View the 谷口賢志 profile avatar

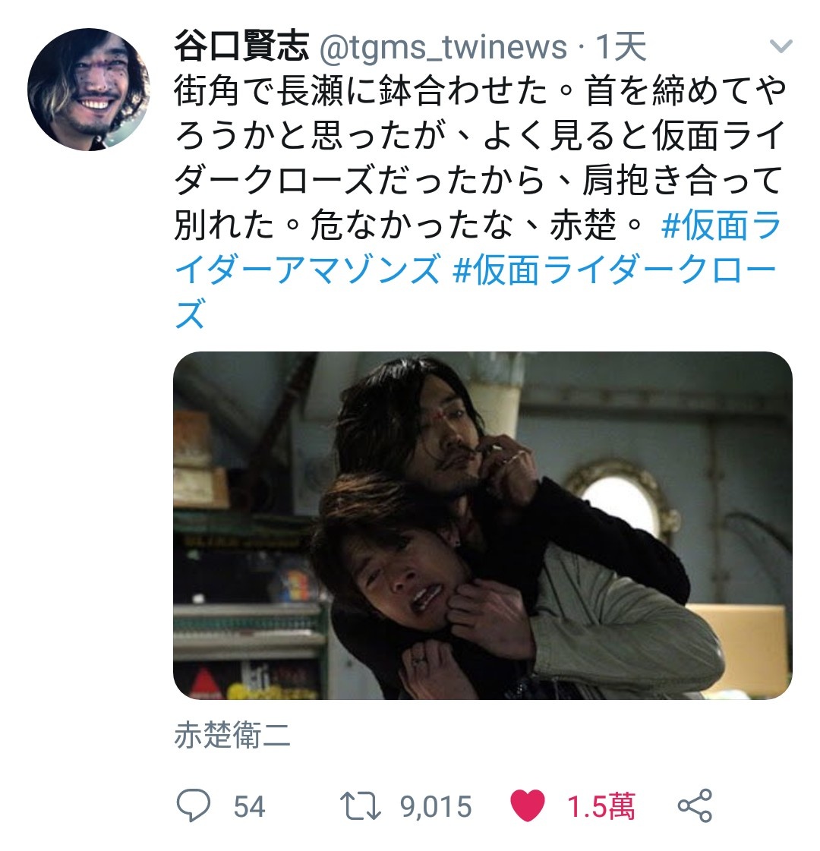click(x=89, y=90)
